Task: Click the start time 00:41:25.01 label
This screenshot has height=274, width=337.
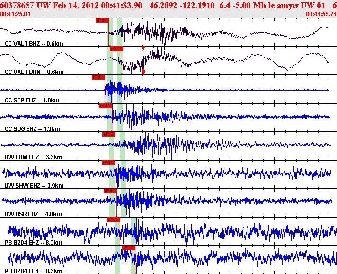Action: pos(15,14)
